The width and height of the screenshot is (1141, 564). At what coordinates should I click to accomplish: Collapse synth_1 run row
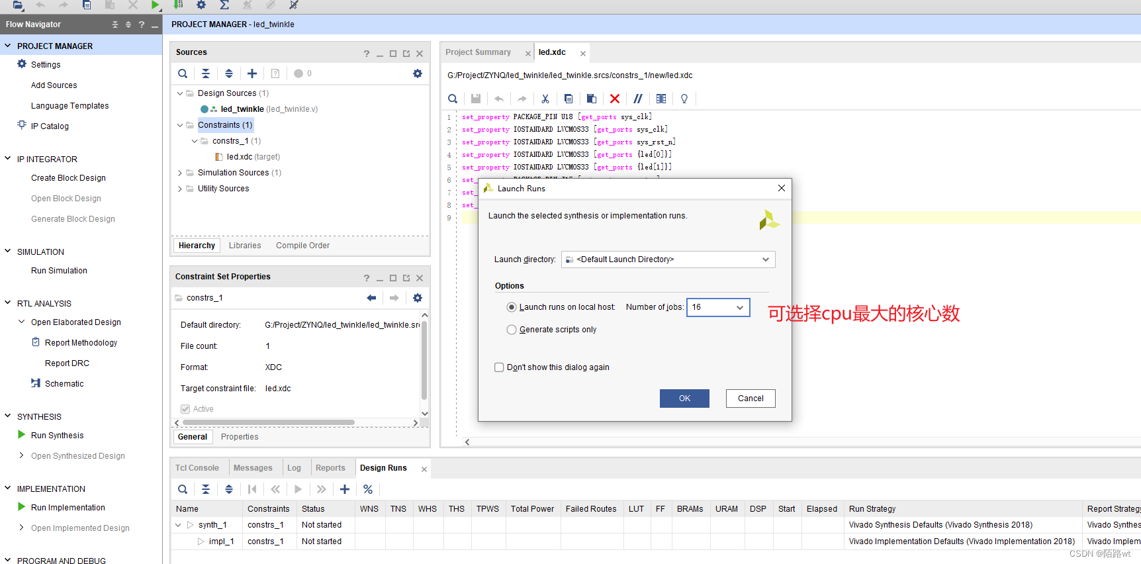178,525
